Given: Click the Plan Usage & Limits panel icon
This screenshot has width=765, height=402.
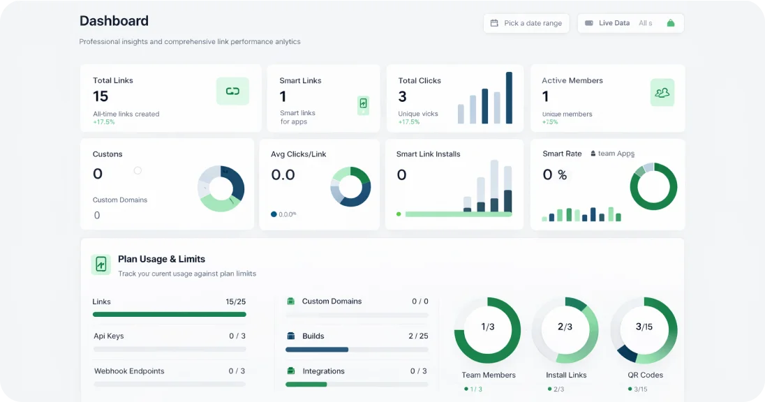Looking at the screenshot, I should [101, 265].
